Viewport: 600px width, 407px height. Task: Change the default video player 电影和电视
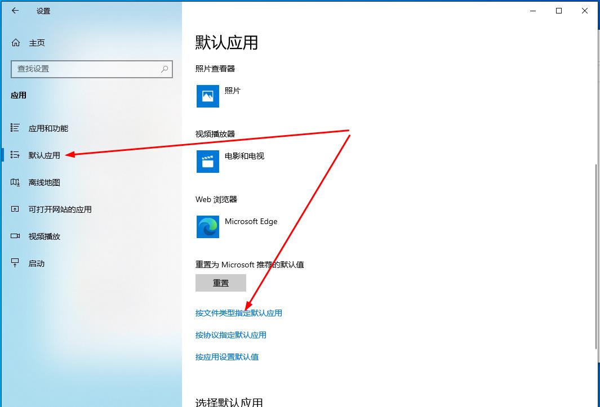(244, 156)
